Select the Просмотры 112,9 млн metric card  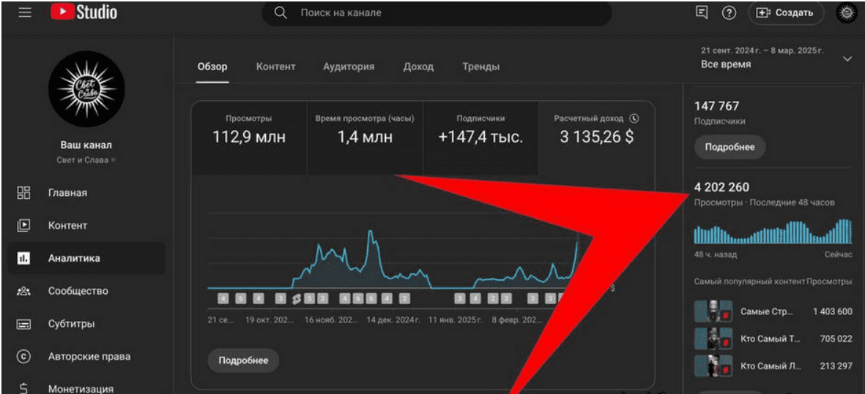[x=249, y=130]
